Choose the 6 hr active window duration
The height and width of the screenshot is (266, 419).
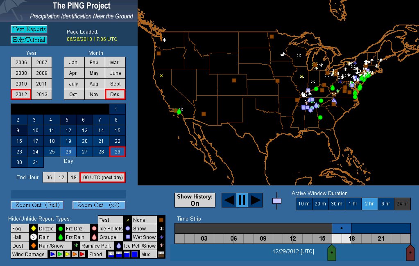tap(386, 204)
